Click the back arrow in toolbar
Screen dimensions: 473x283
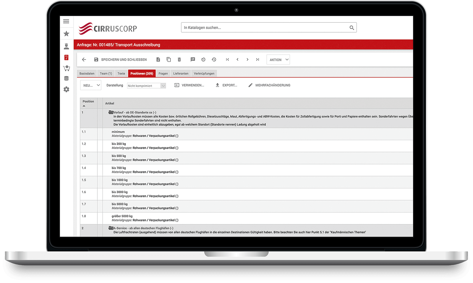point(84,60)
